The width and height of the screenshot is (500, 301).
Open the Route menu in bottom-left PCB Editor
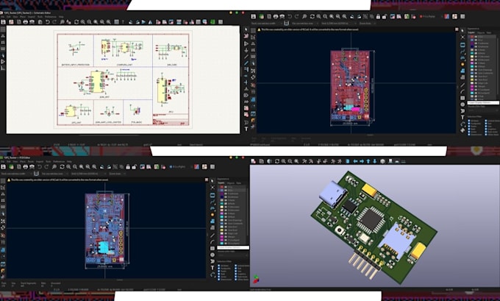(31, 161)
